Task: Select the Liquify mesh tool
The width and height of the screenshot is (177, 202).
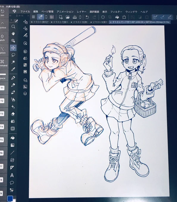Action: pos(12,129)
